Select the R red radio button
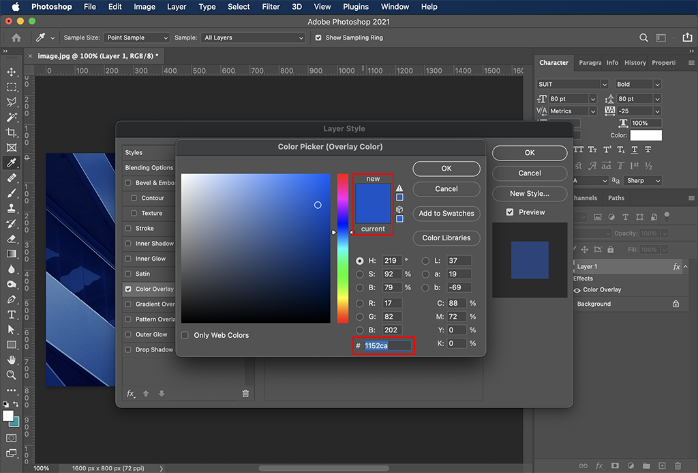698x473 pixels. [x=360, y=303]
